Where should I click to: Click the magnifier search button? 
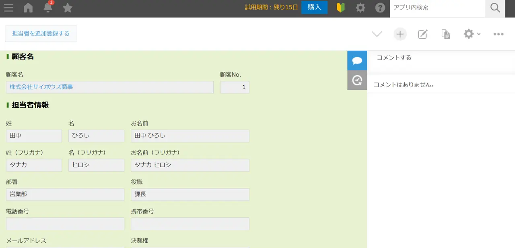pos(495,8)
